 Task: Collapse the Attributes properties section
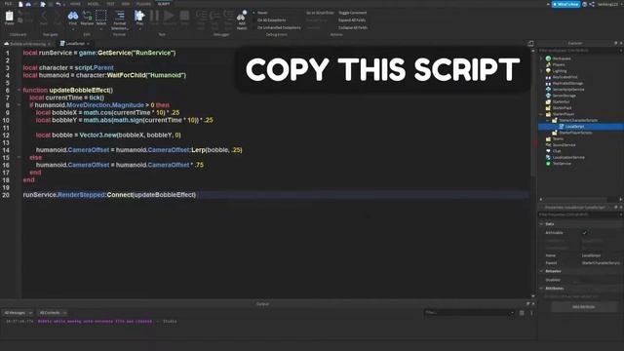(x=541, y=289)
